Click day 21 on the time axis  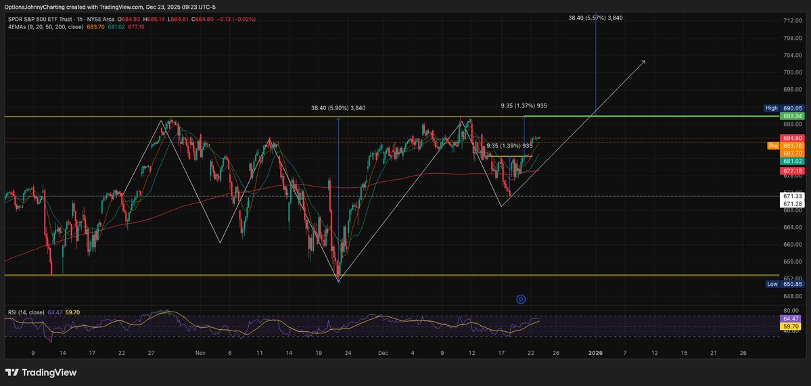point(714,353)
